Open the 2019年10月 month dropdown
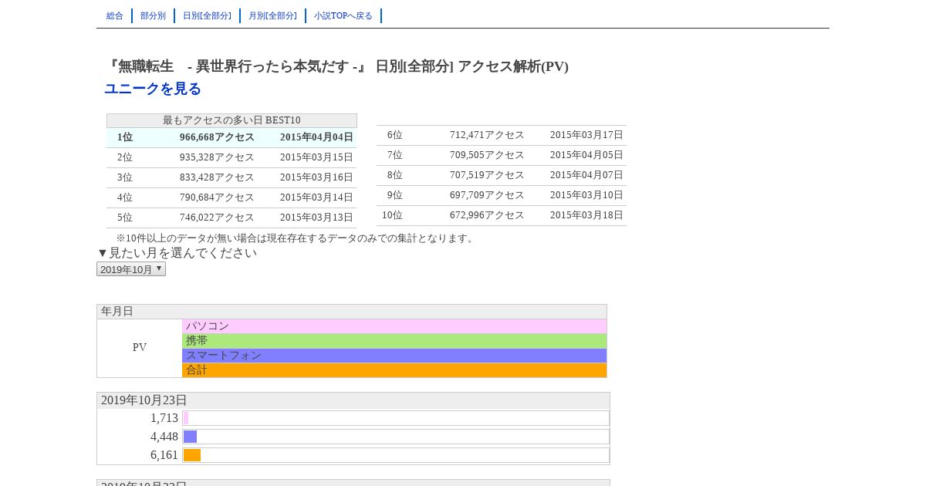926x486 pixels. pos(131,269)
